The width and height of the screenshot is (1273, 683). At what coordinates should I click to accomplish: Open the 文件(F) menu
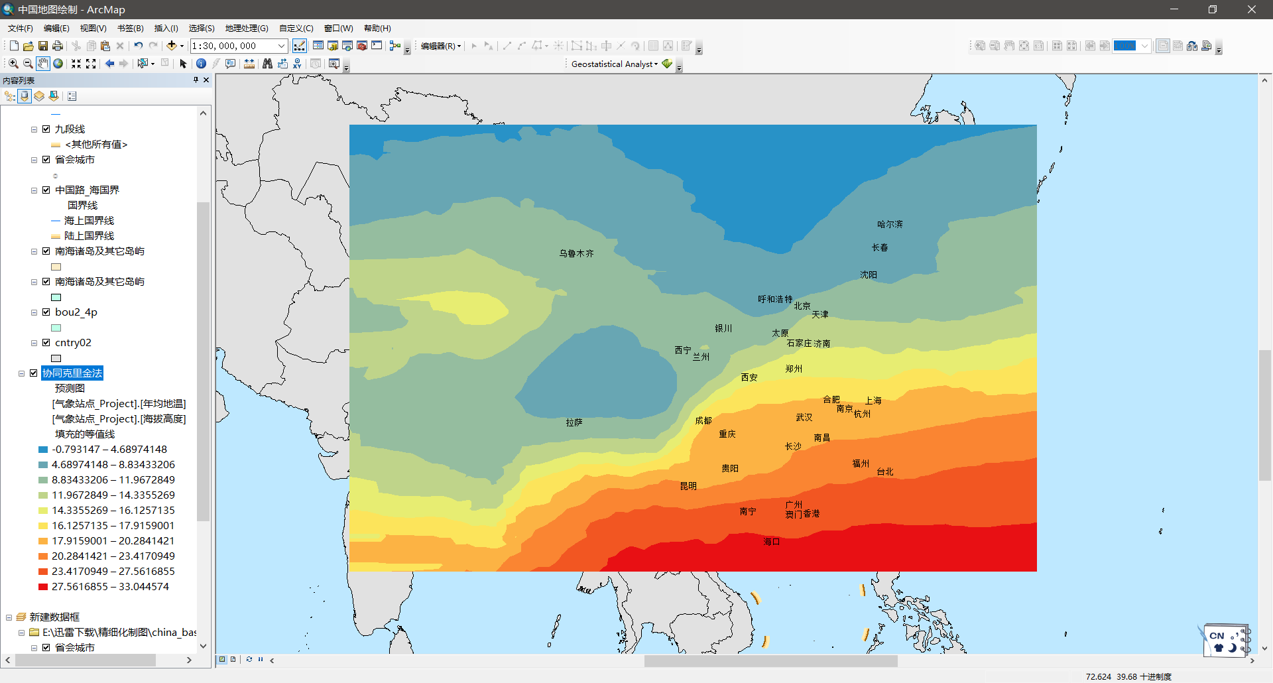coord(21,28)
